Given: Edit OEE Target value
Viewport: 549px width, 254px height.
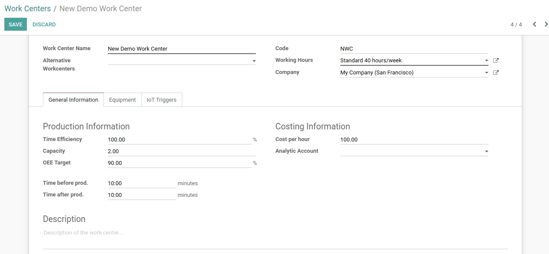Looking at the screenshot, I should tap(179, 163).
